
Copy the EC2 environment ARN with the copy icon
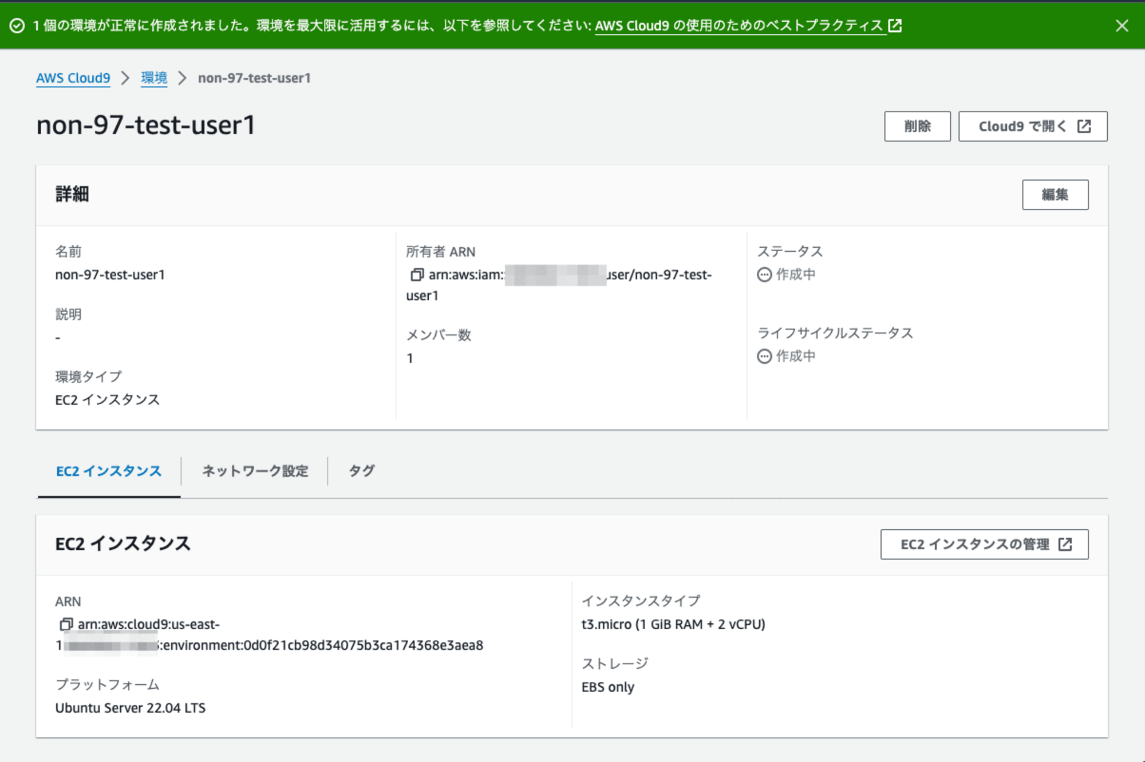click(x=66, y=624)
